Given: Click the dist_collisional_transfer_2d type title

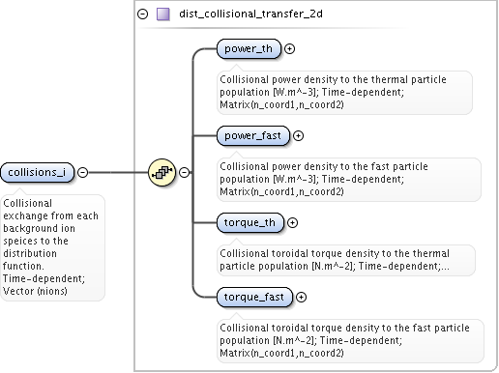Looking at the screenshot, I should [250, 14].
